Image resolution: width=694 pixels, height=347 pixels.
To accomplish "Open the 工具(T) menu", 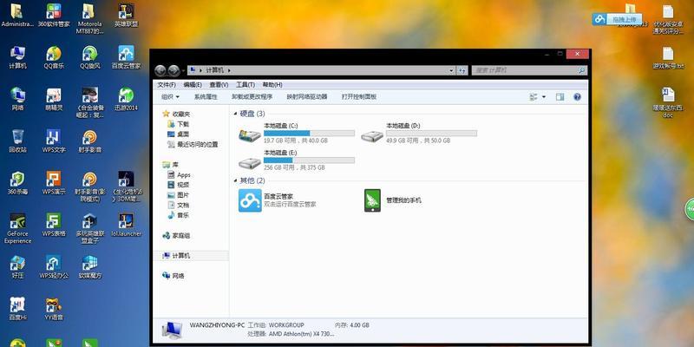I will pyautogui.click(x=246, y=84).
